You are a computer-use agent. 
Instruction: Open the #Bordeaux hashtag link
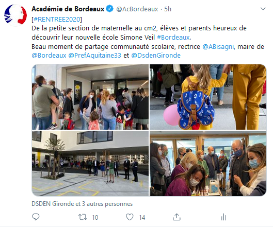(173, 38)
